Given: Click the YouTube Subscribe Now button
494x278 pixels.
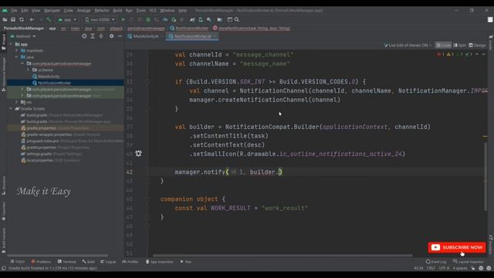Looking at the screenshot, I should click(x=457, y=247).
